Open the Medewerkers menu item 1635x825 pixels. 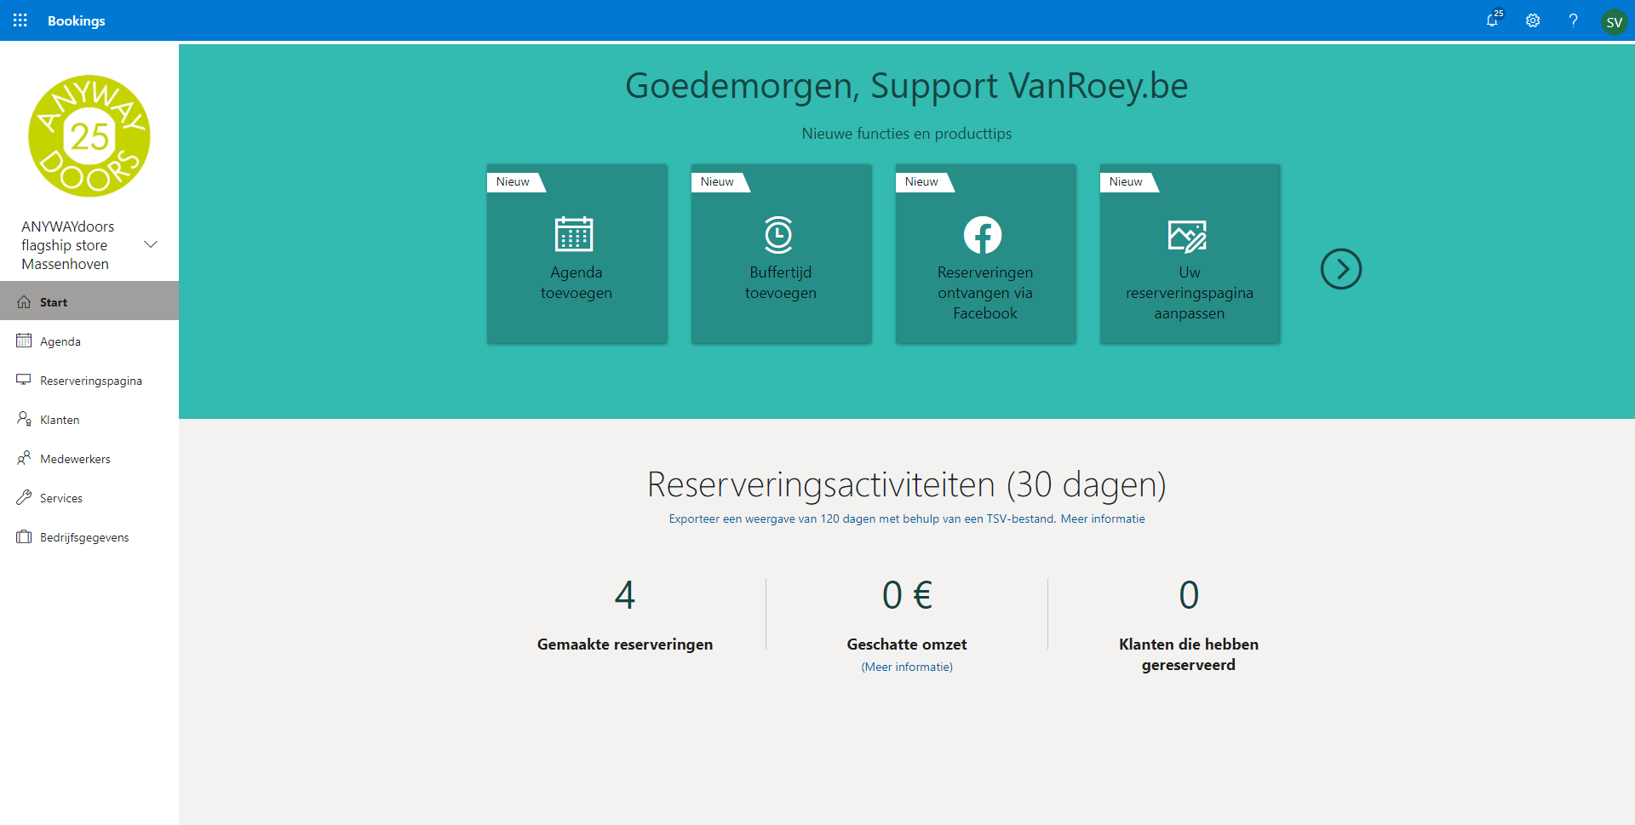pyautogui.click(x=89, y=458)
